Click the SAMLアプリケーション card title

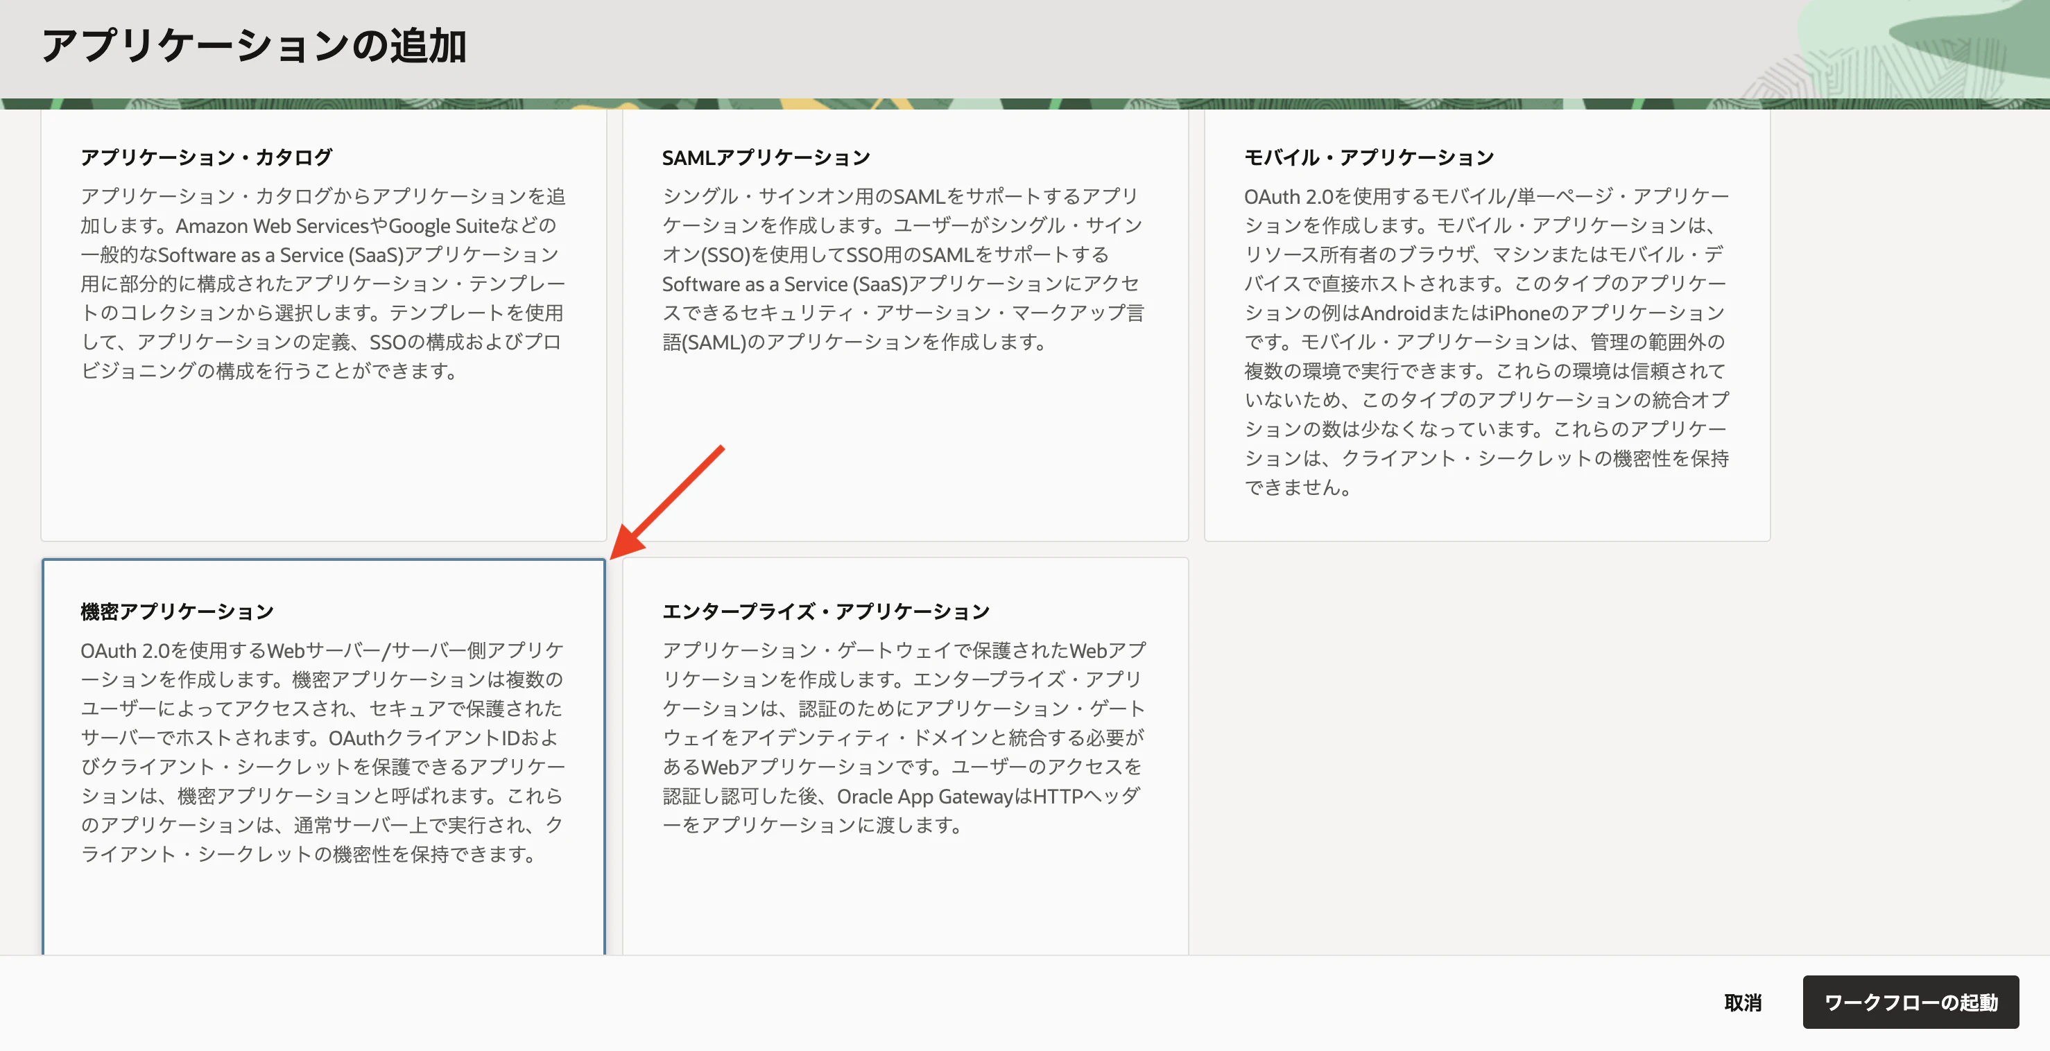click(766, 157)
